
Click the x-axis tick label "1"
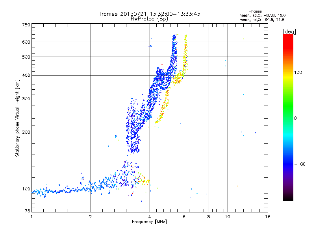[31, 217]
